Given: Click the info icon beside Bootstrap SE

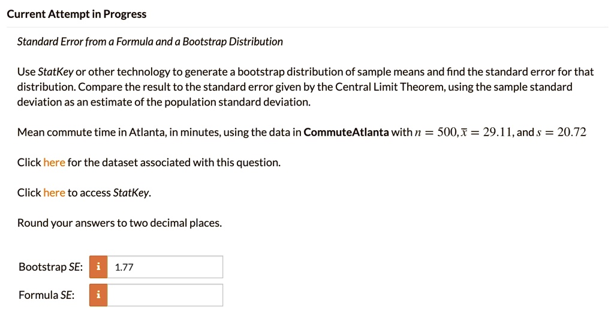Looking at the screenshot, I should (x=98, y=267).
